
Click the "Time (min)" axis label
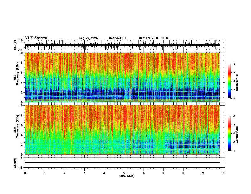coord(127,176)
